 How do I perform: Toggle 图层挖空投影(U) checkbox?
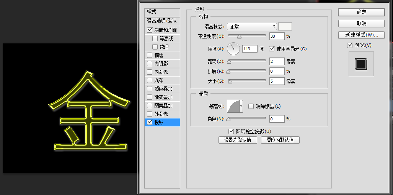[231, 131]
